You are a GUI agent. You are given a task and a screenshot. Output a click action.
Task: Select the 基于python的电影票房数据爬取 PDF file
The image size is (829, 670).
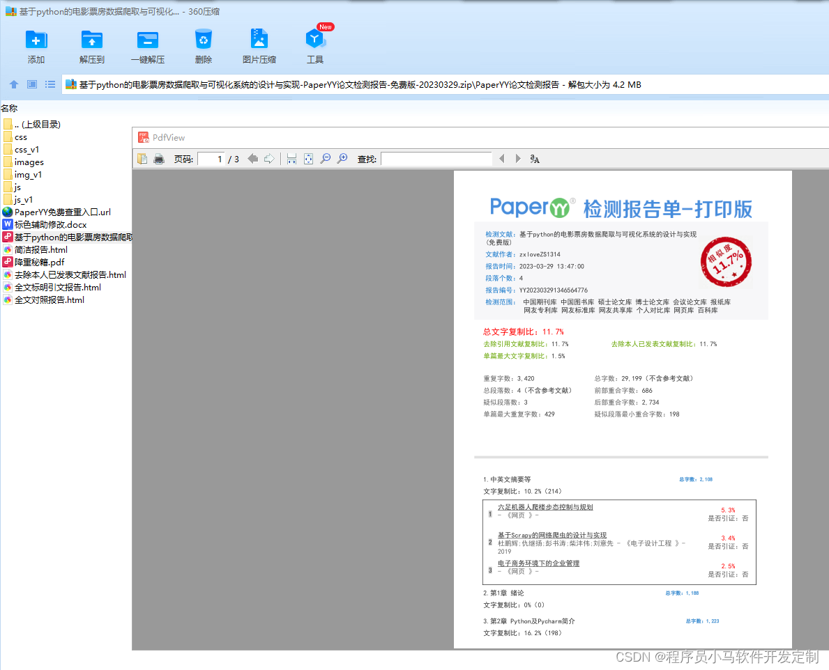67,237
